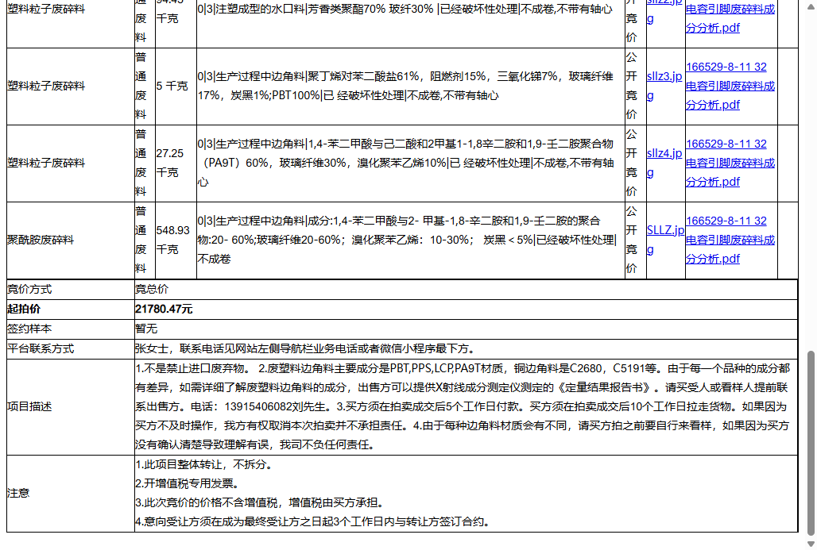
Task: Click the 项目描述 label cell
Action: (71, 407)
